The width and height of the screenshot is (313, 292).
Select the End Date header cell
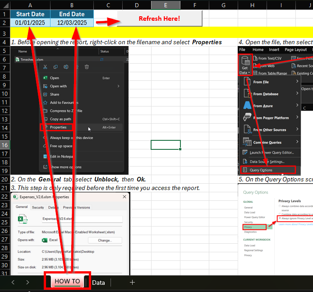click(72, 14)
